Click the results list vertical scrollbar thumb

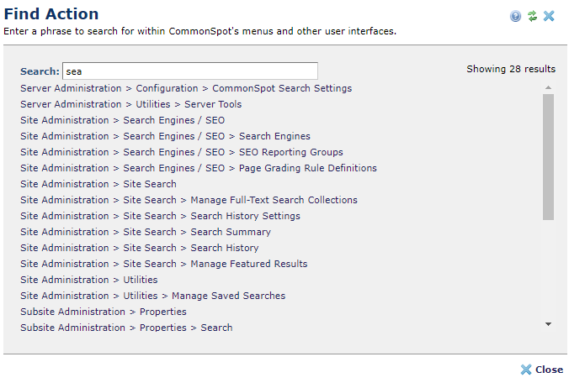tap(548, 155)
